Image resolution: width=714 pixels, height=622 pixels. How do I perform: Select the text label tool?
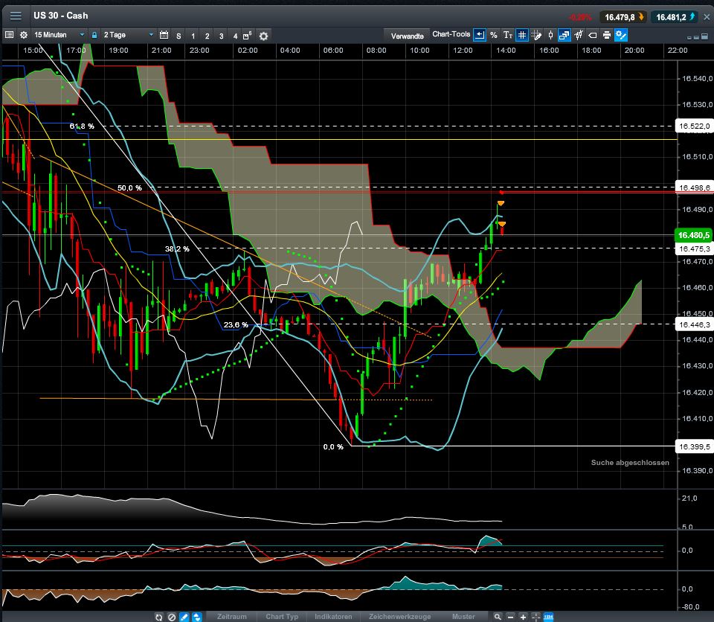click(x=508, y=35)
